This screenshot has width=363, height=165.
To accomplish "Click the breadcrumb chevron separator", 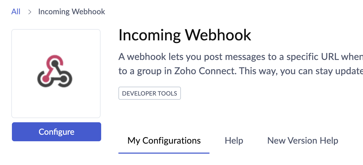I will (29, 12).
